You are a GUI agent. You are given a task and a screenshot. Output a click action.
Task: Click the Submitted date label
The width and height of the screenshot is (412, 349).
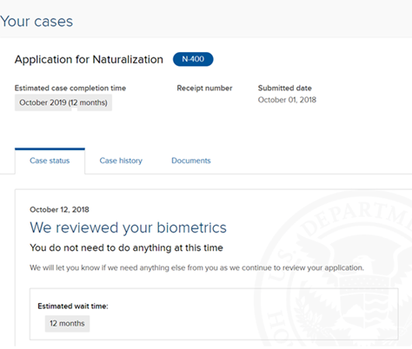pyautogui.click(x=285, y=88)
